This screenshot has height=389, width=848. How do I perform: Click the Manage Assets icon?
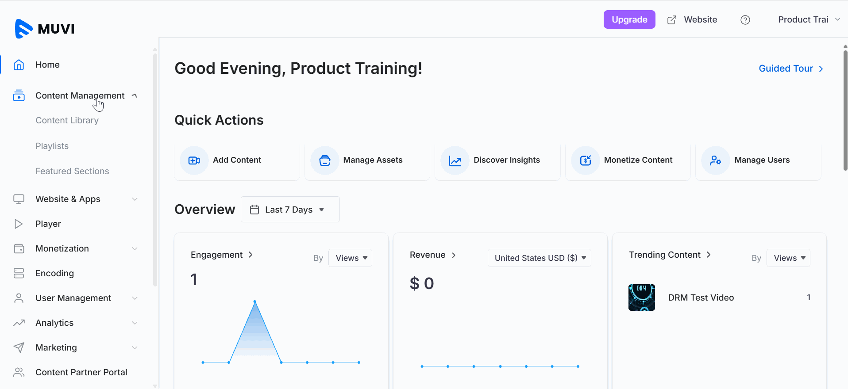(x=324, y=160)
